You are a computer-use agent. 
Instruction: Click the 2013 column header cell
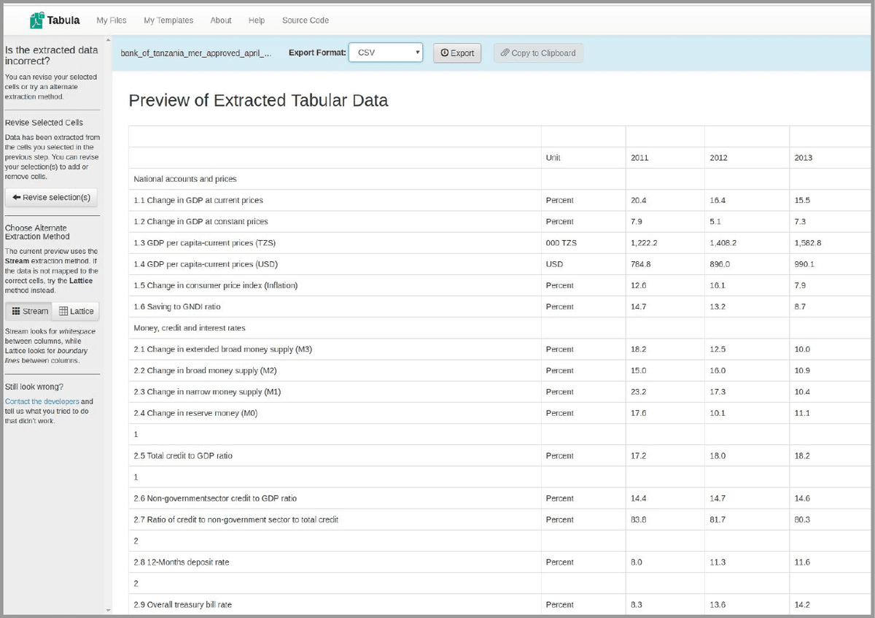(x=830, y=158)
